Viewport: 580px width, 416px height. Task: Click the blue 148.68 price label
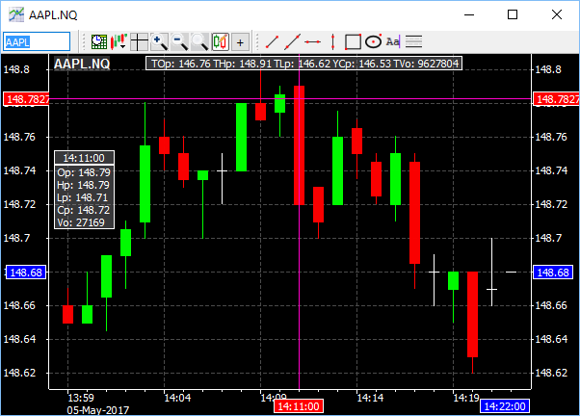(25, 273)
